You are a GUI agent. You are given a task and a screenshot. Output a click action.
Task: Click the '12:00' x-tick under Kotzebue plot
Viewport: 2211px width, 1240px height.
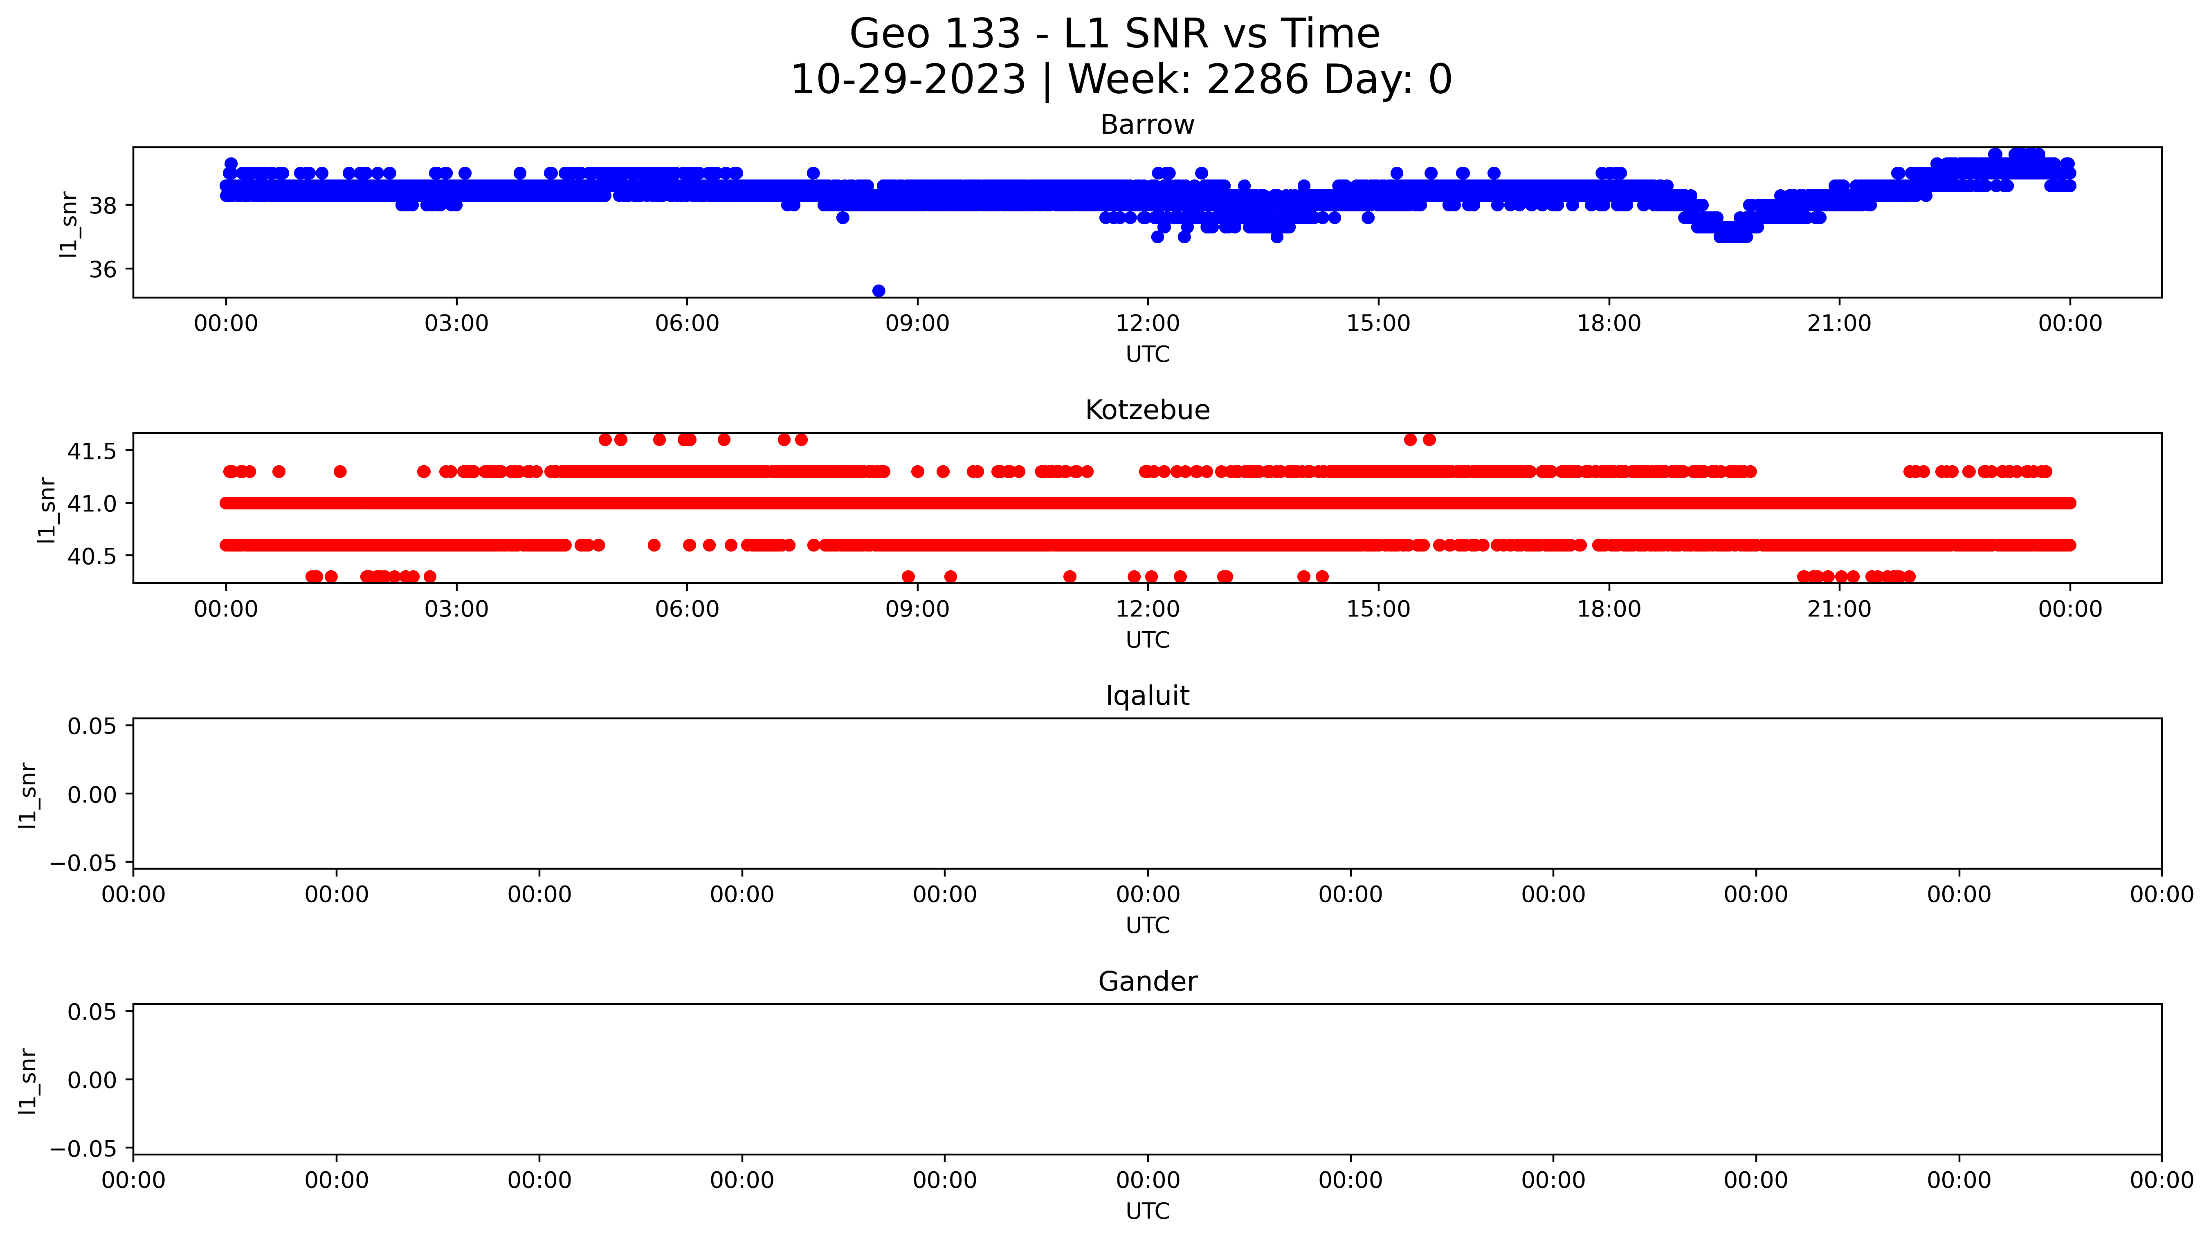1148,609
